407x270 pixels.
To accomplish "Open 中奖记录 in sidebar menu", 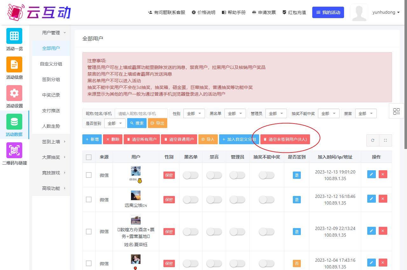I will click(51, 95).
